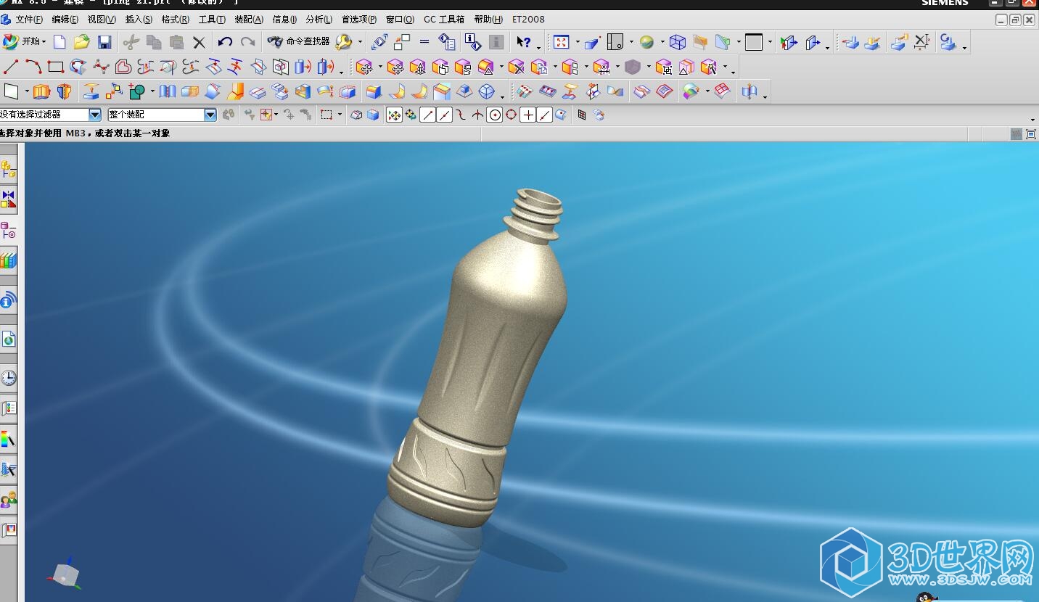Viewport: 1039px width, 602px height.
Task: Click the New file icon
Action: click(59, 42)
